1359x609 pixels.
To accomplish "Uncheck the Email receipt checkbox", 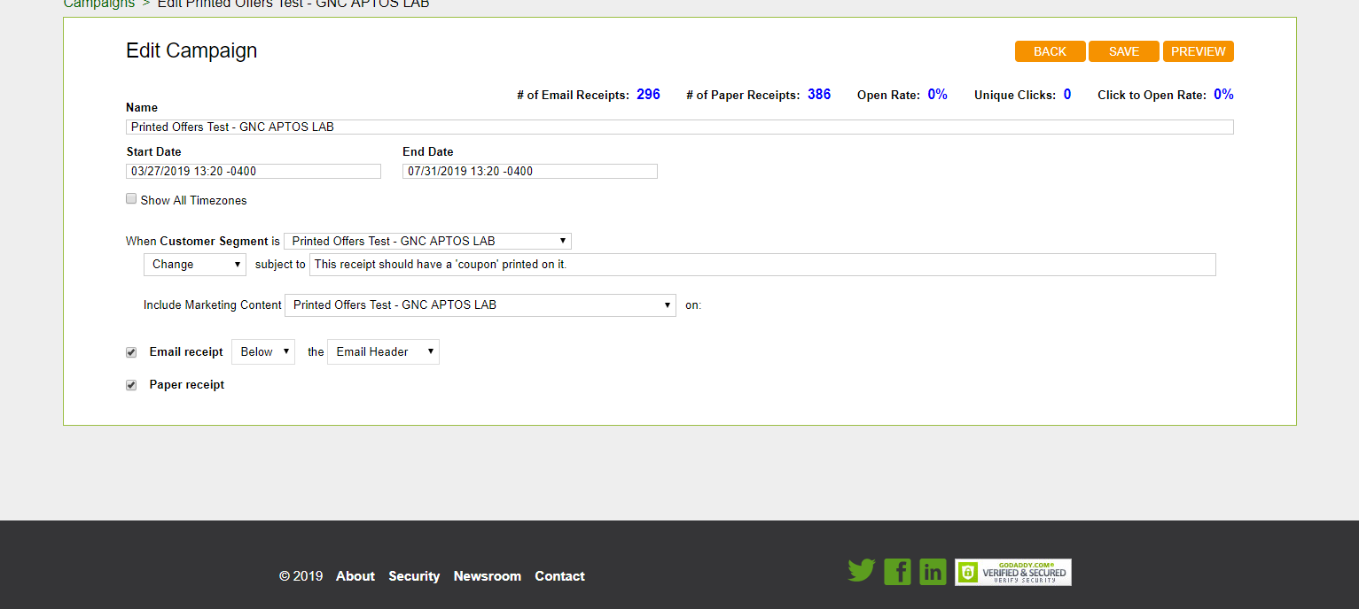I will 131,352.
